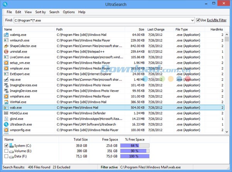
Task: Click inside the Find search text field
Action: tap(101, 20)
